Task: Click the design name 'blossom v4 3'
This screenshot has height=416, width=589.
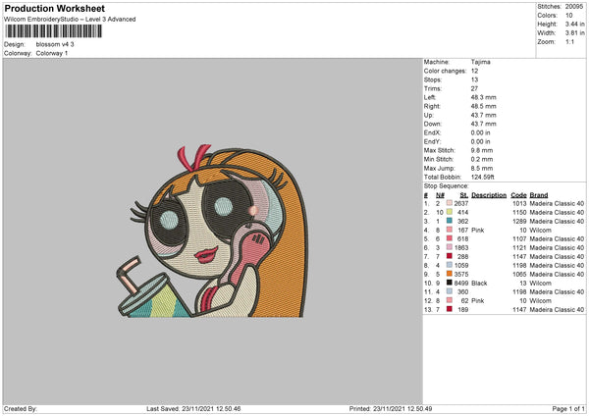Action: (x=55, y=44)
